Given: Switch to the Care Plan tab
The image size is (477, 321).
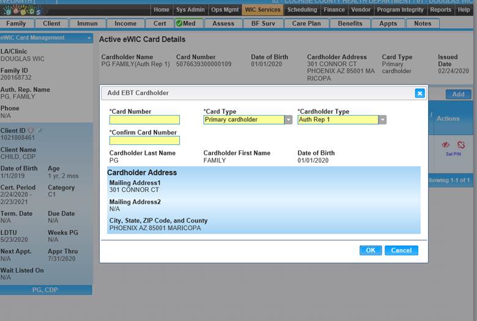Looking at the screenshot, I should click(306, 23).
